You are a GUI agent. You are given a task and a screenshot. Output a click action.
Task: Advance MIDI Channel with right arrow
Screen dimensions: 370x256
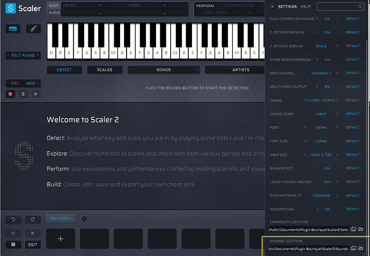point(337,73)
